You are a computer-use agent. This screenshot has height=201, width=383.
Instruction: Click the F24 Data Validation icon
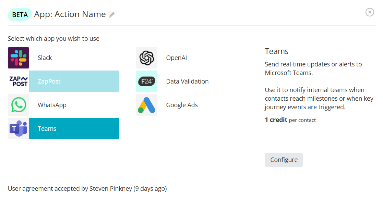click(x=147, y=81)
